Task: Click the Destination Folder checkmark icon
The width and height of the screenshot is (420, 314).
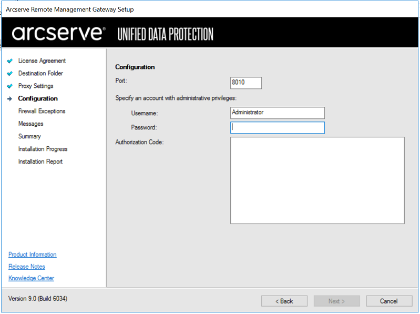Action: click(9, 74)
